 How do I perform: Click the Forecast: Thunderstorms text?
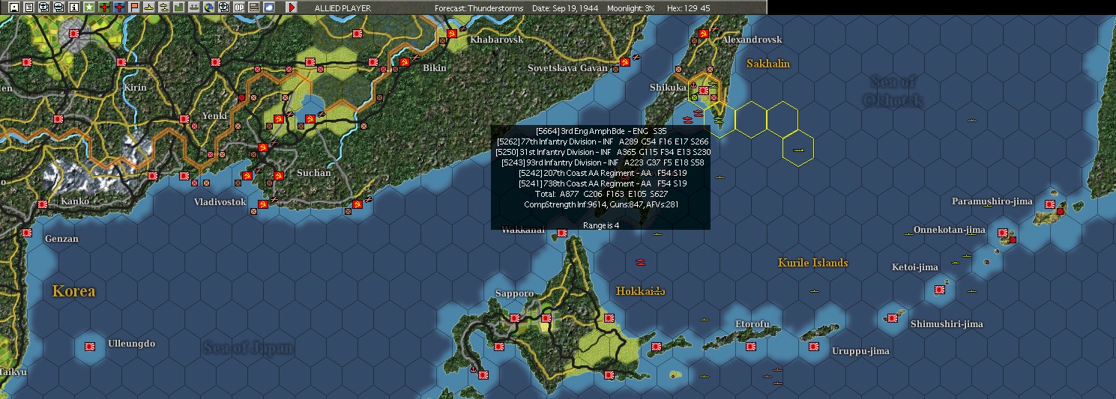479,7
